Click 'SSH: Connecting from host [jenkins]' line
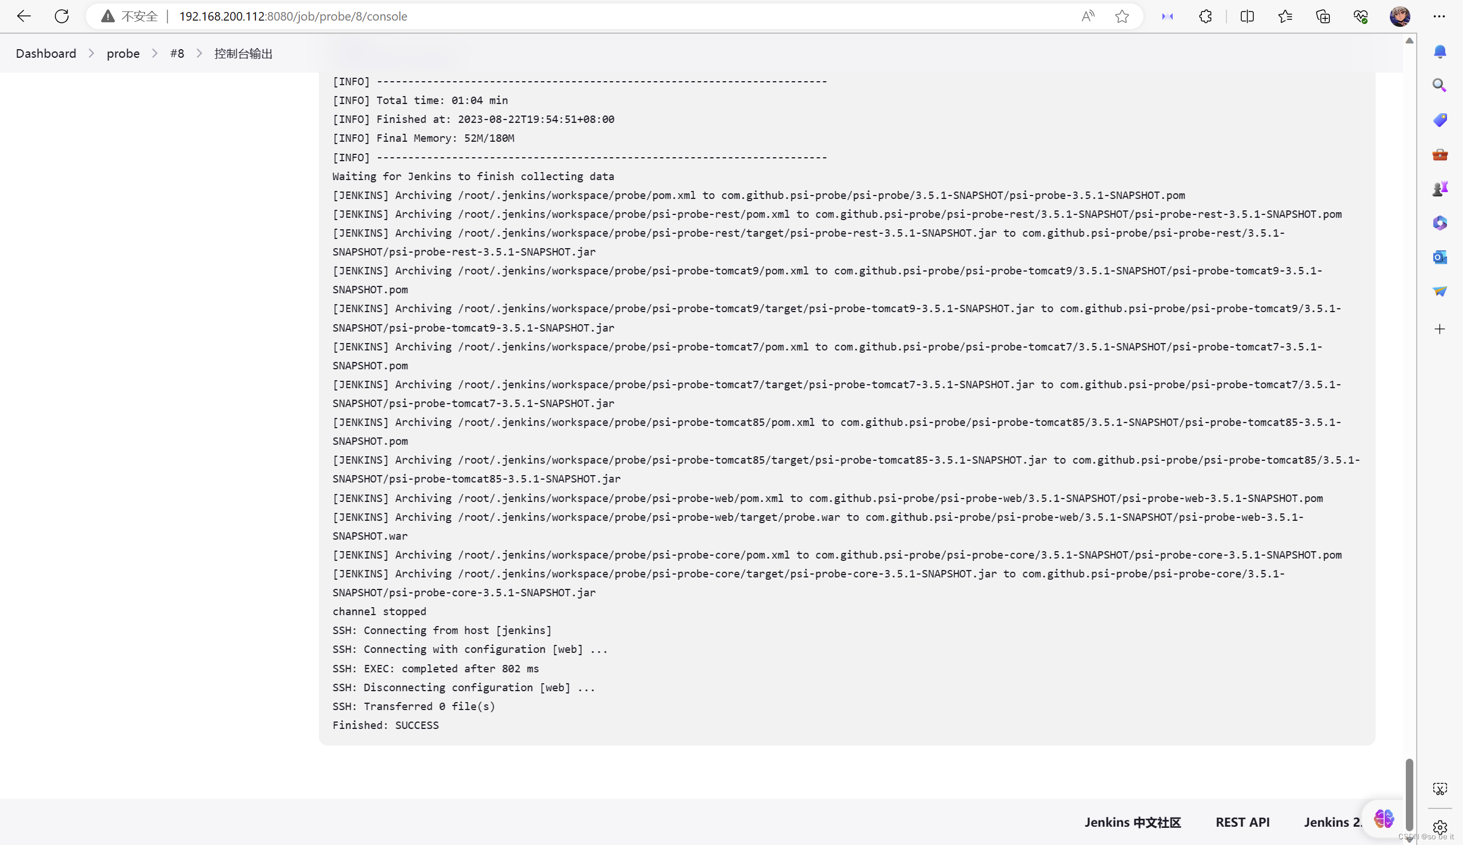 pos(442,630)
